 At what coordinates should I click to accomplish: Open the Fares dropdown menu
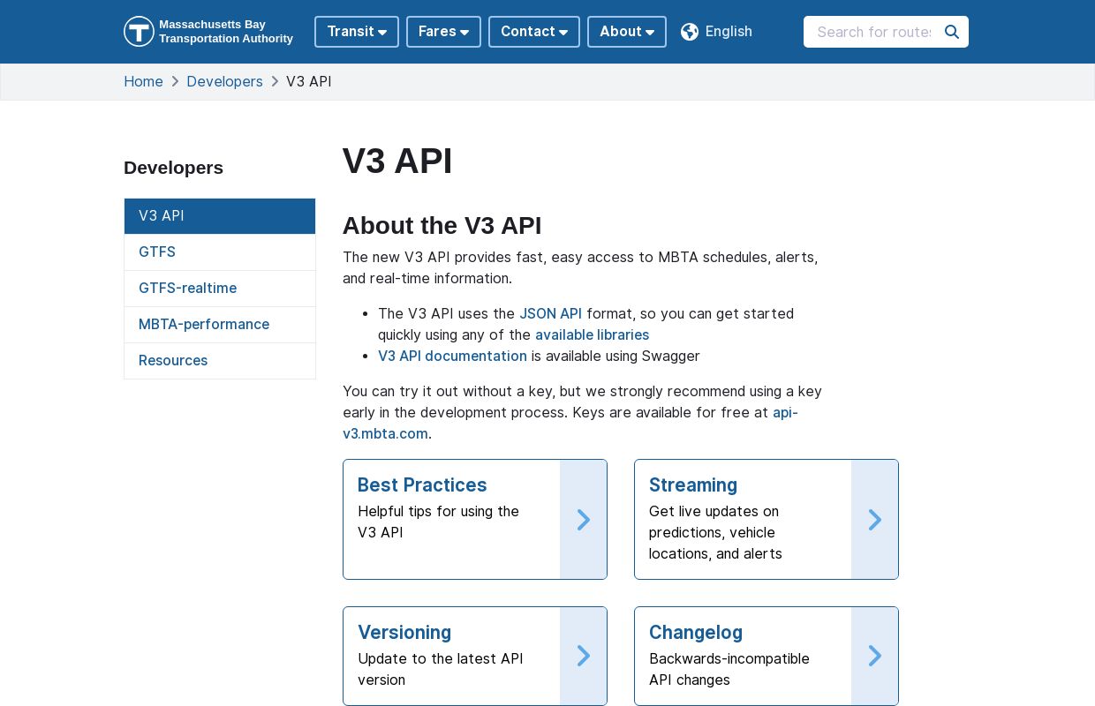point(443,32)
